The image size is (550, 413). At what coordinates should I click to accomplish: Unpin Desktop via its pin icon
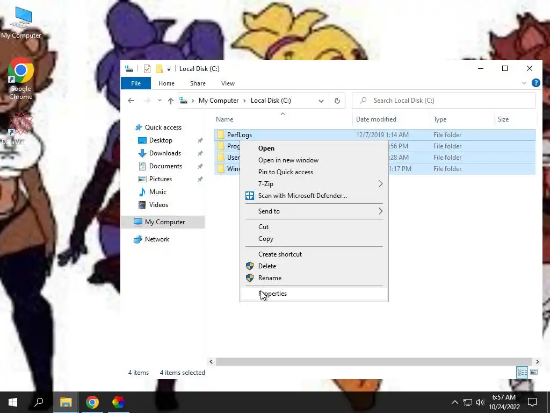[x=200, y=140]
